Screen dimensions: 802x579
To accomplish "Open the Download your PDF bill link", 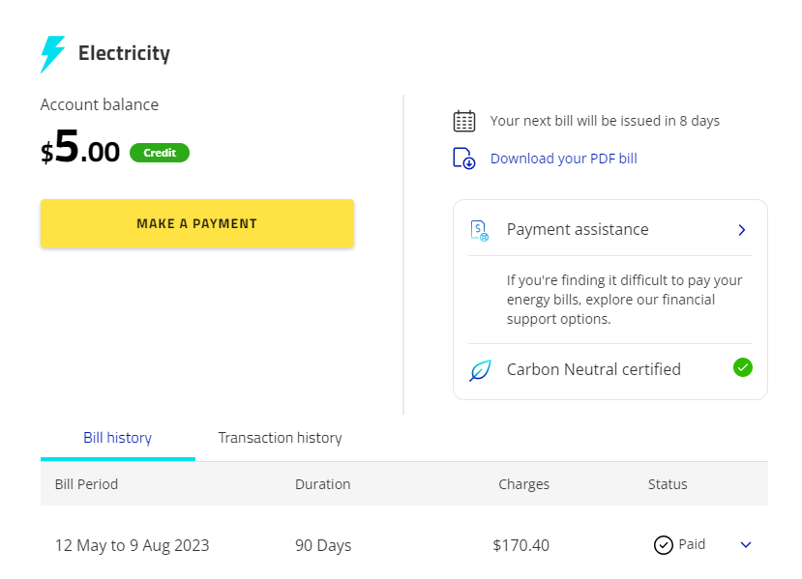I will tap(563, 159).
